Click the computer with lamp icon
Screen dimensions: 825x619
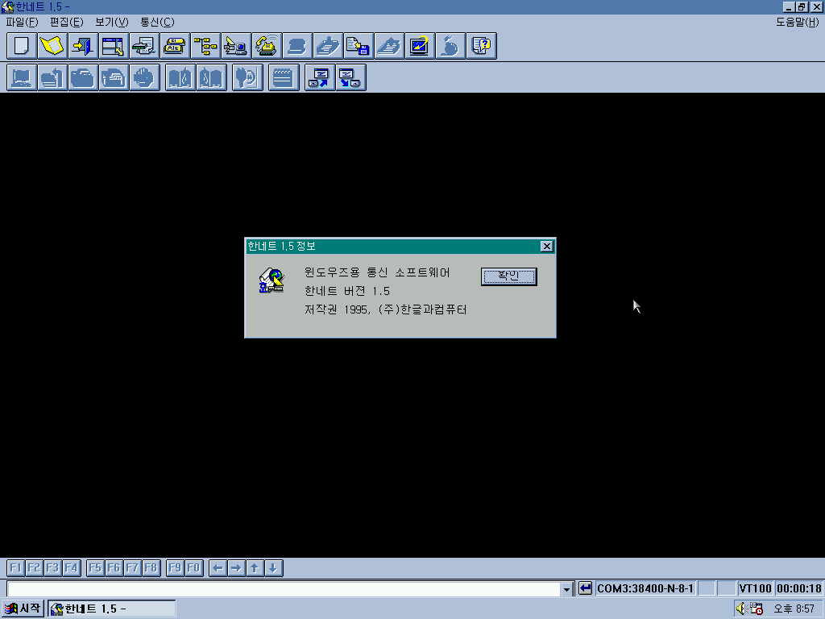236,46
